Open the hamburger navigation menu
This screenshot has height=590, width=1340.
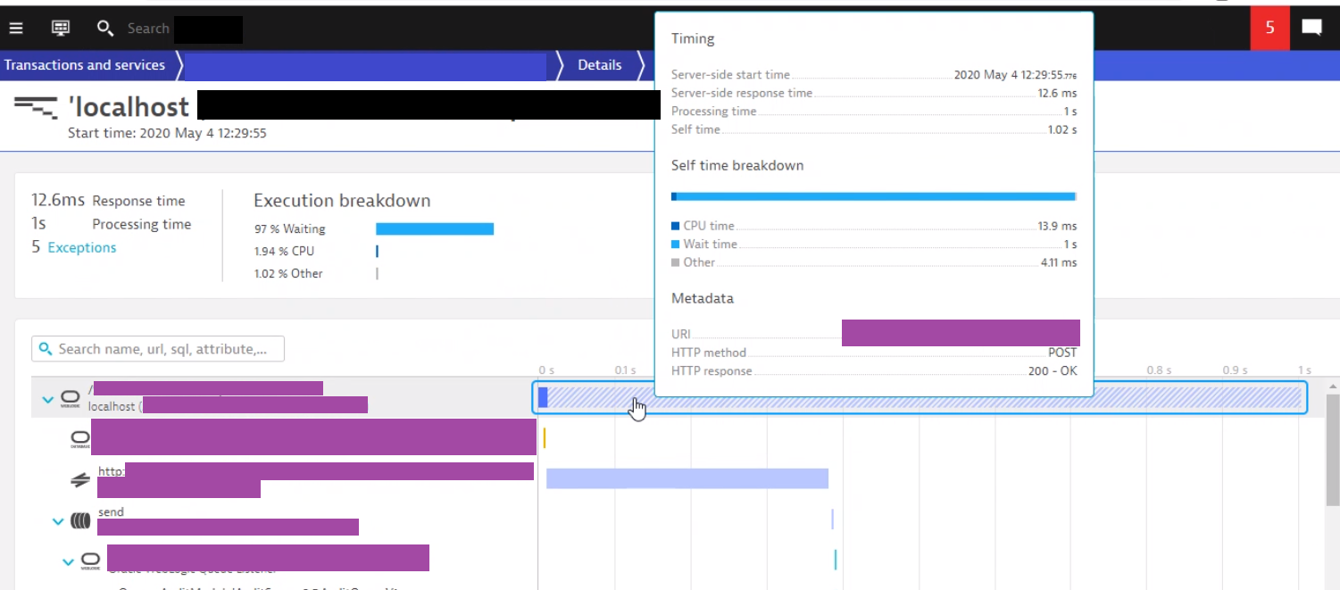[16, 28]
